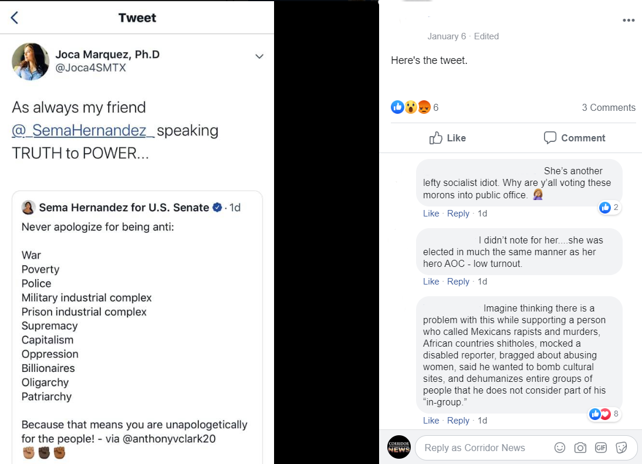The height and width of the screenshot is (464, 642).
Task: Click the Like thumbs-up button on the post
Action: (x=447, y=138)
